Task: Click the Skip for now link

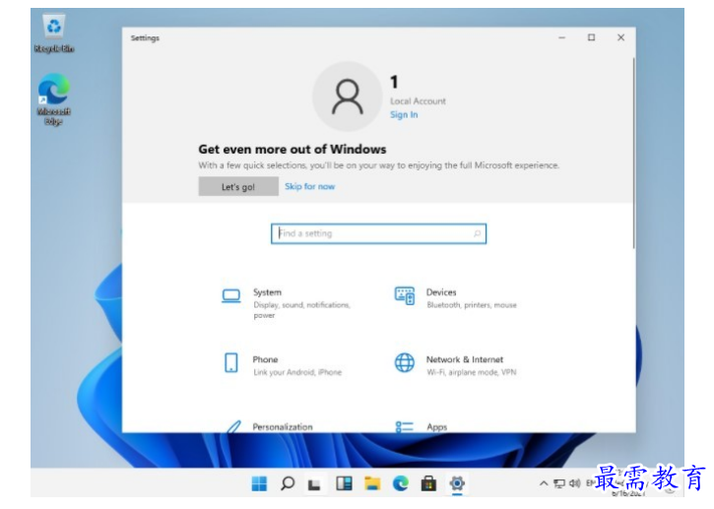Action: click(x=309, y=187)
